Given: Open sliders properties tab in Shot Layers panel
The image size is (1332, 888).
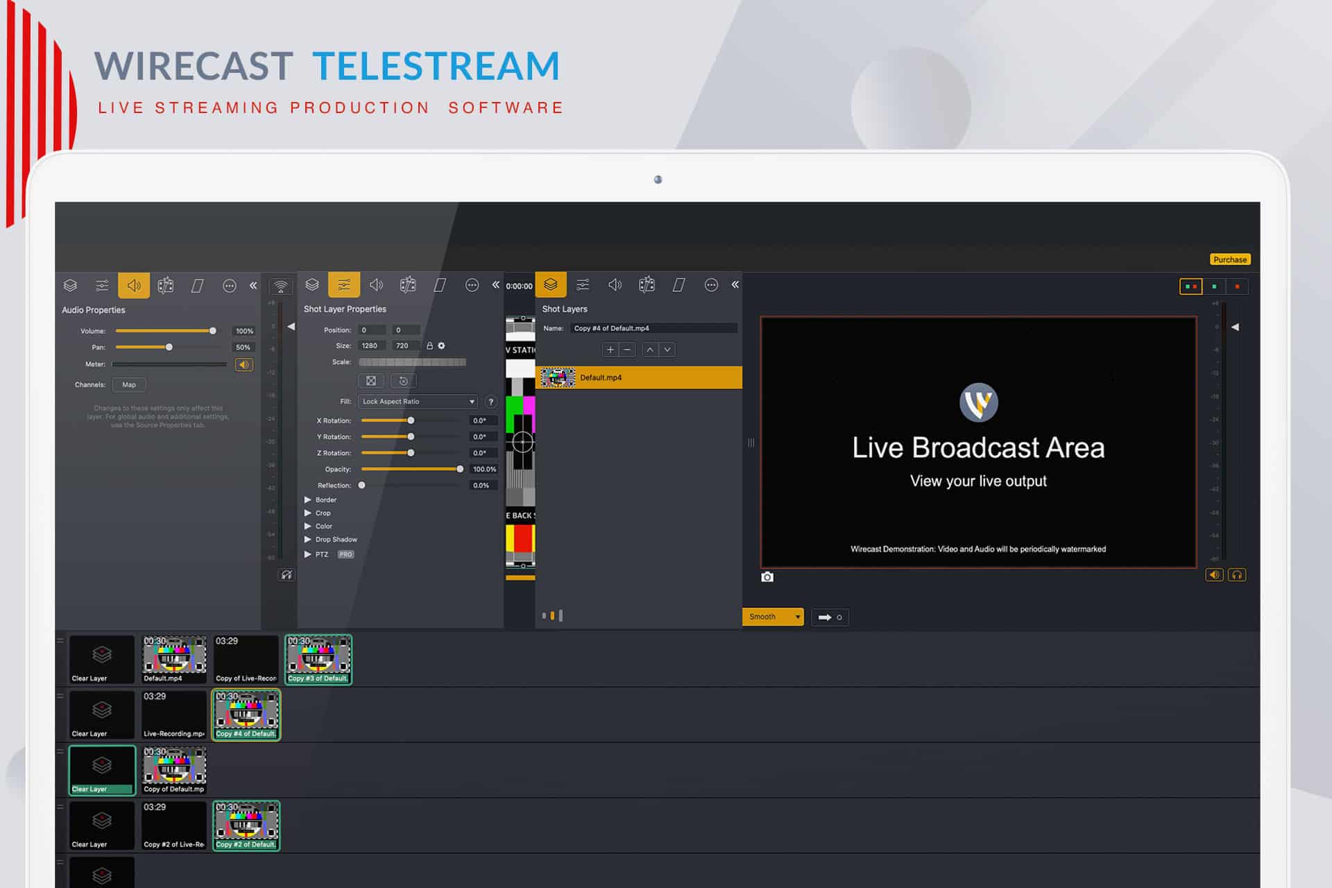Looking at the screenshot, I should tap(583, 284).
